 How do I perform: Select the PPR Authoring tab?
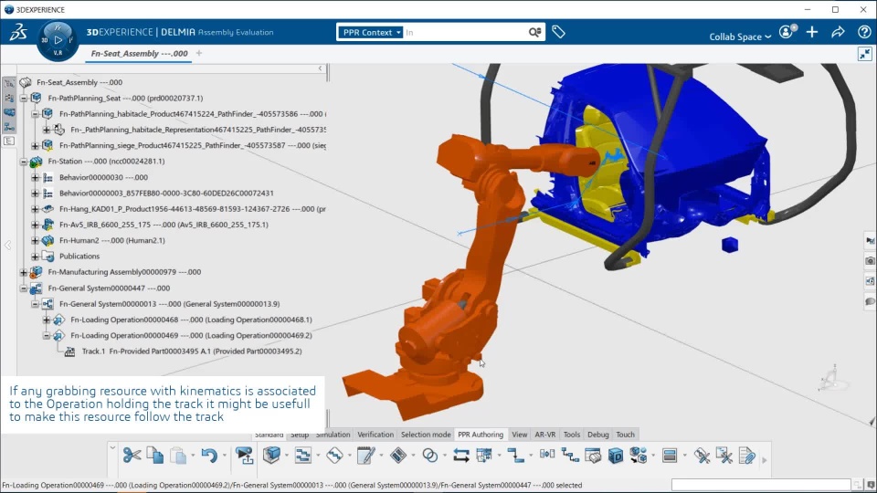(x=481, y=435)
